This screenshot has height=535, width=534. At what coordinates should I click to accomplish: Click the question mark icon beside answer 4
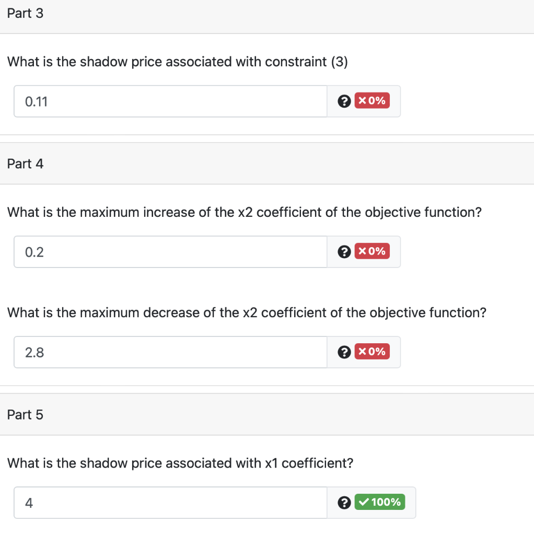pyautogui.click(x=344, y=502)
